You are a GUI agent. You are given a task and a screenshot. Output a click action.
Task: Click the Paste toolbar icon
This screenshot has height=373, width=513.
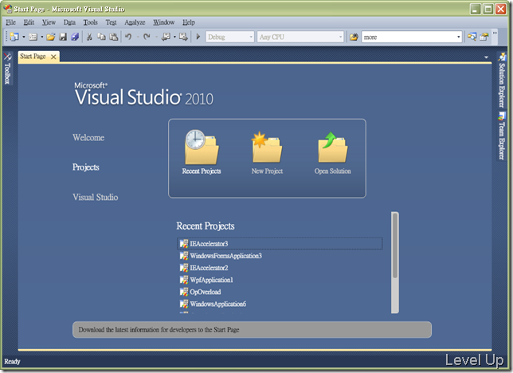pos(114,37)
